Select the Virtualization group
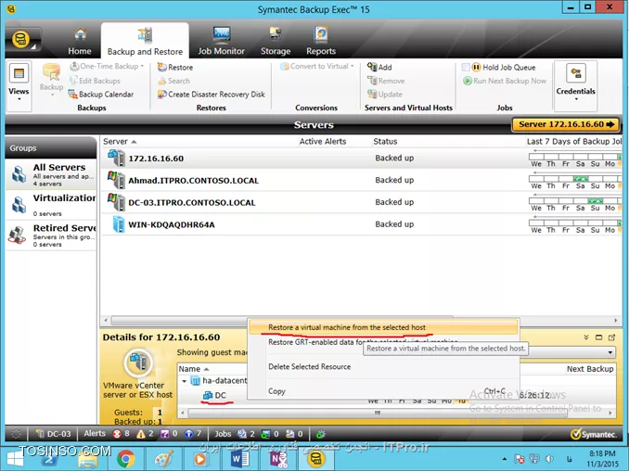This screenshot has height=471, width=629. point(51,205)
